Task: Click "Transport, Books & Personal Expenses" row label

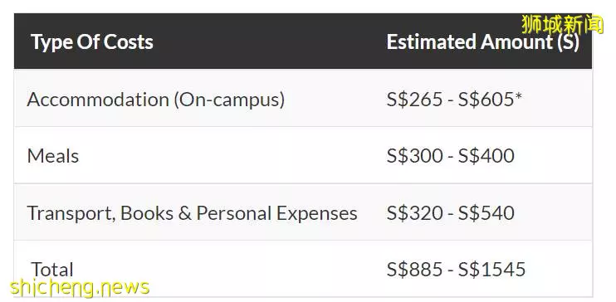Action: (192, 213)
